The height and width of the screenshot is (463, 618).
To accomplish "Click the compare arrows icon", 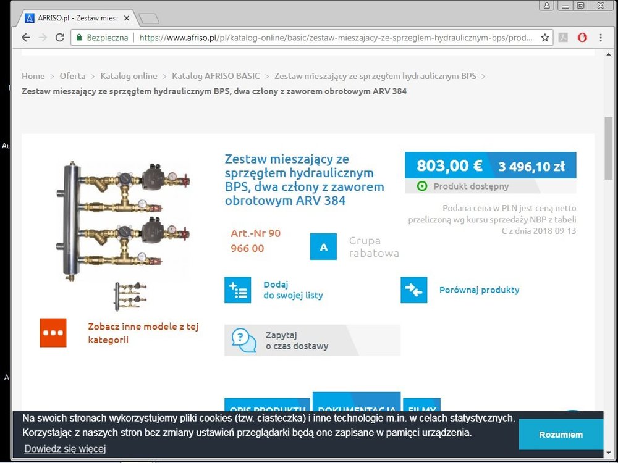I will coord(413,290).
